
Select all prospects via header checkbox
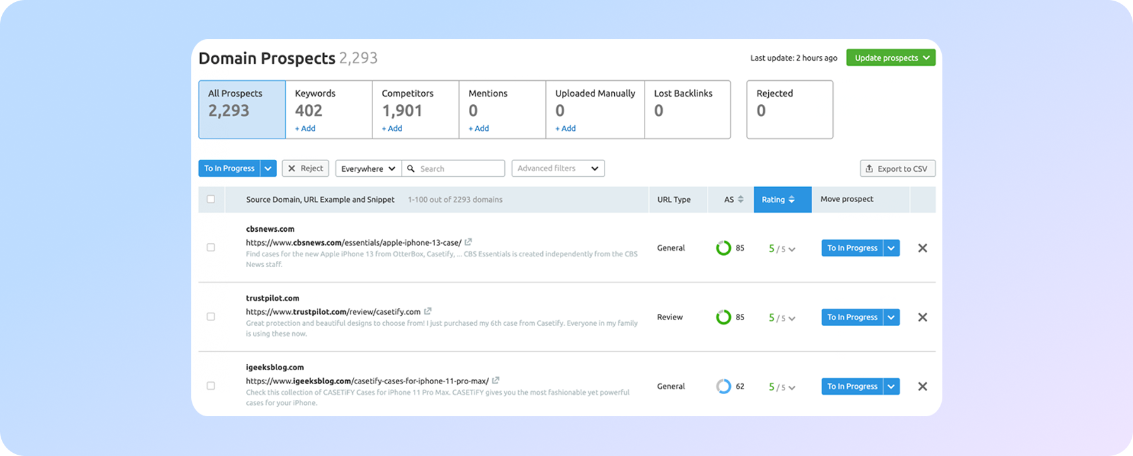click(211, 199)
